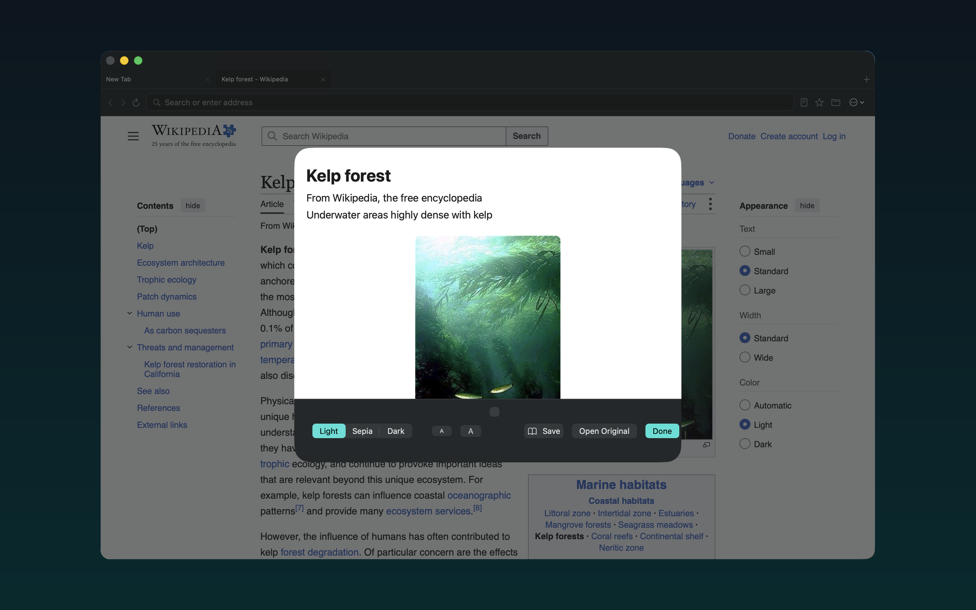Viewport: 976px width, 610px height.
Task: Select the Light color radio in Appearance
Action: point(745,424)
